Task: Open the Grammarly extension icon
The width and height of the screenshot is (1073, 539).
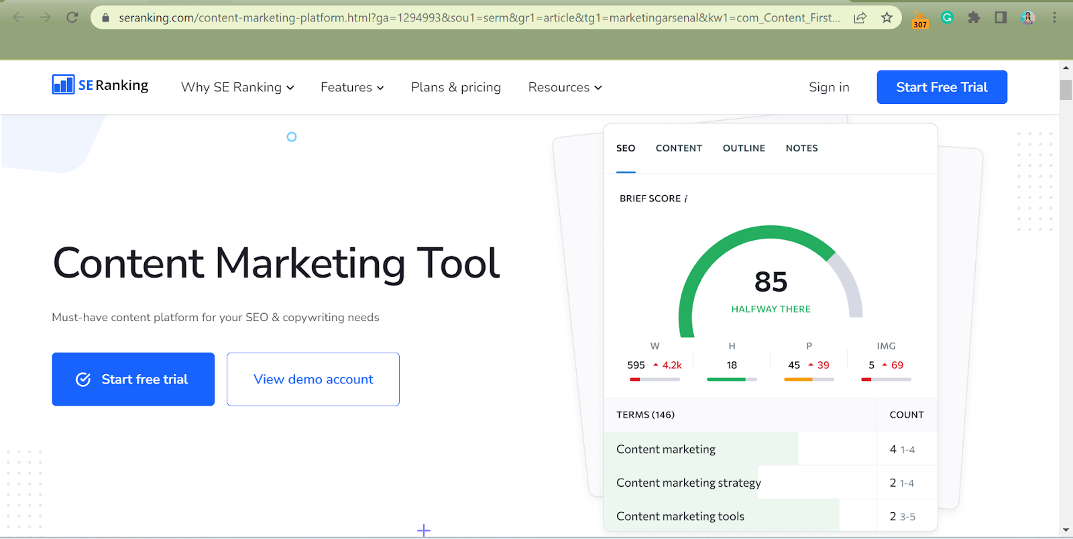Action: tap(947, 17)
